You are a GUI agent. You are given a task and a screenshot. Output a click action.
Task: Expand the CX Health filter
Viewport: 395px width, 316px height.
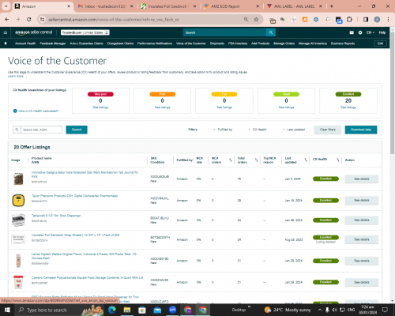[258, 130]
